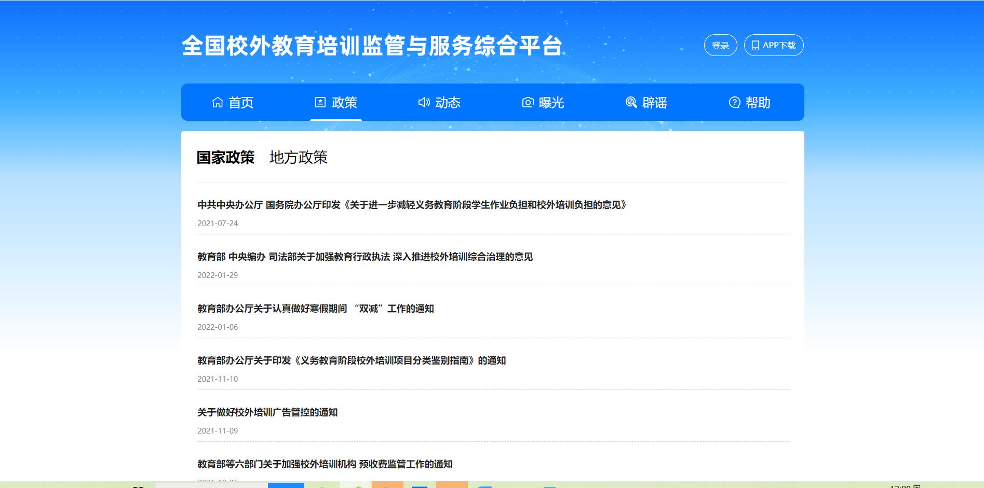Click the phone icon in APP下载
This screenshot has width=984, height=488.
[x=756, y=46]
